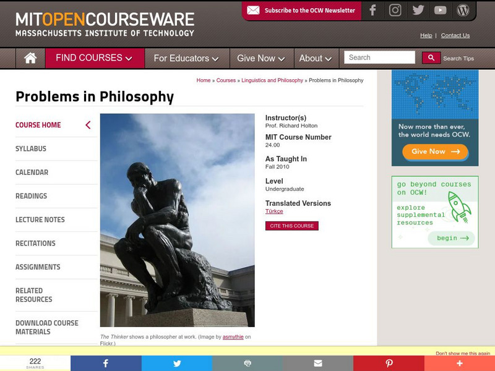Click Home breadcrumb link

tap(204, 80)
